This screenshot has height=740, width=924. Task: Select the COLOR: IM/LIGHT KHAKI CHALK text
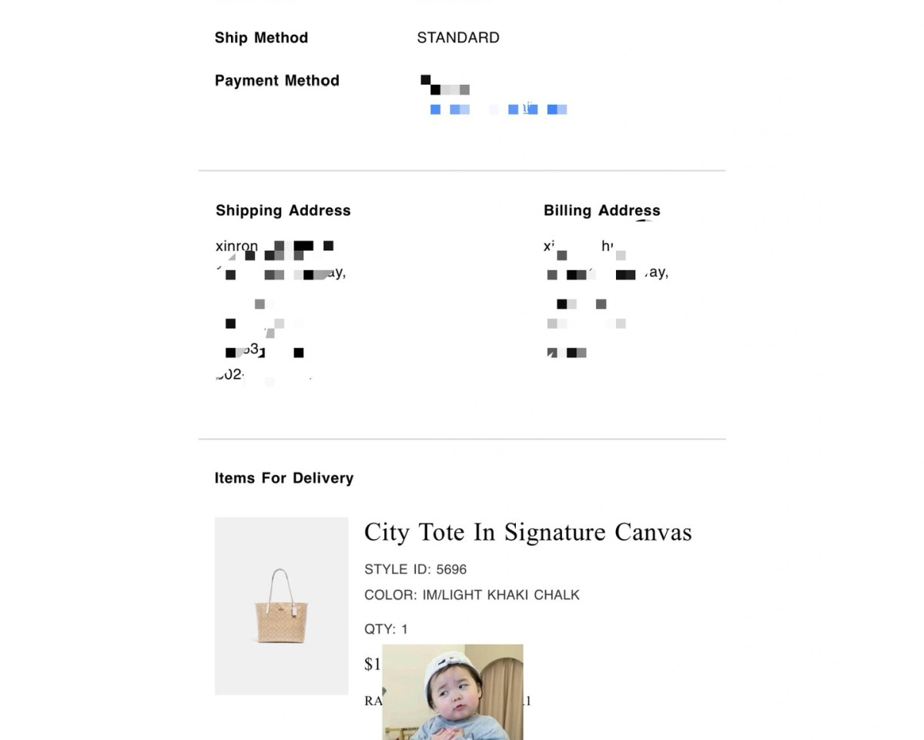[471, 594]
